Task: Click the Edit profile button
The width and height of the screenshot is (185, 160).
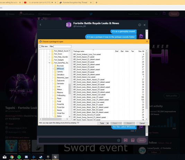Action: point(171,96)
